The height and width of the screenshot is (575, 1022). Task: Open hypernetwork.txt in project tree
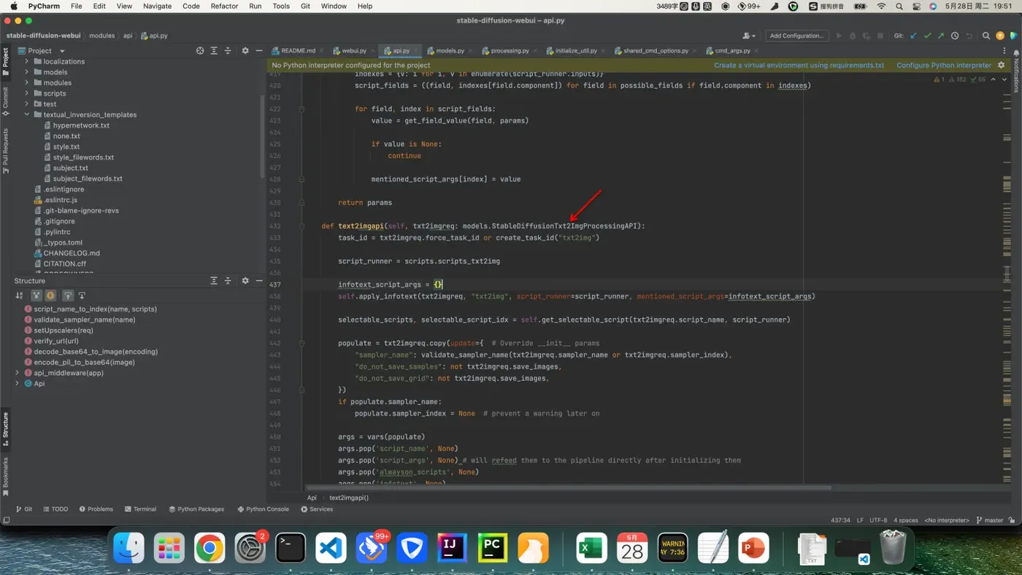pyautogui.click(x=81, y=126)
